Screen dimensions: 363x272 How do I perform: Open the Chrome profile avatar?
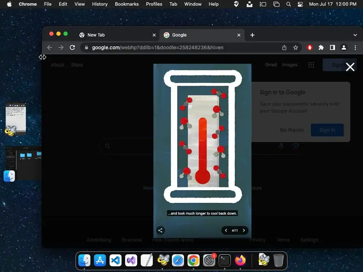tap(344, 48)
